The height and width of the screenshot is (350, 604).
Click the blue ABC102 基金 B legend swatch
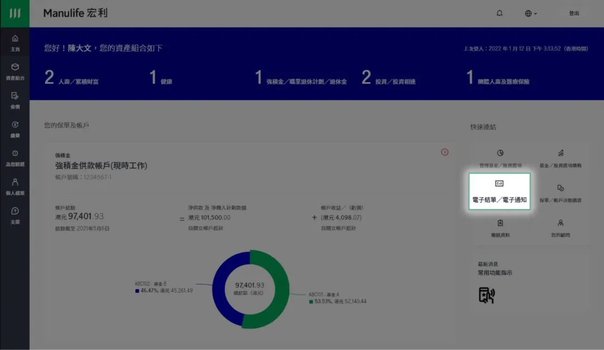click(137, 291)
